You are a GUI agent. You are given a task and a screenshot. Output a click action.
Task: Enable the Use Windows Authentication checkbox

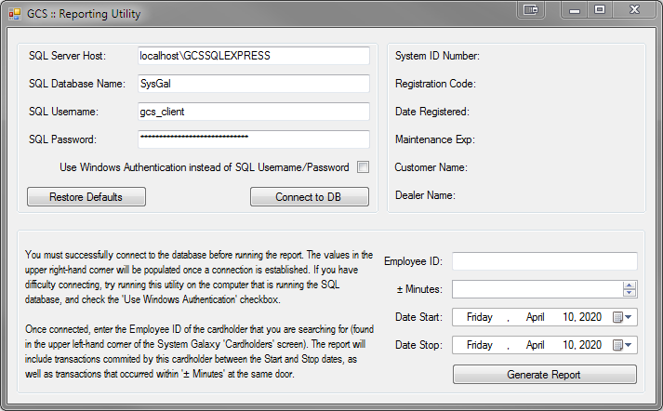point(363,167)
